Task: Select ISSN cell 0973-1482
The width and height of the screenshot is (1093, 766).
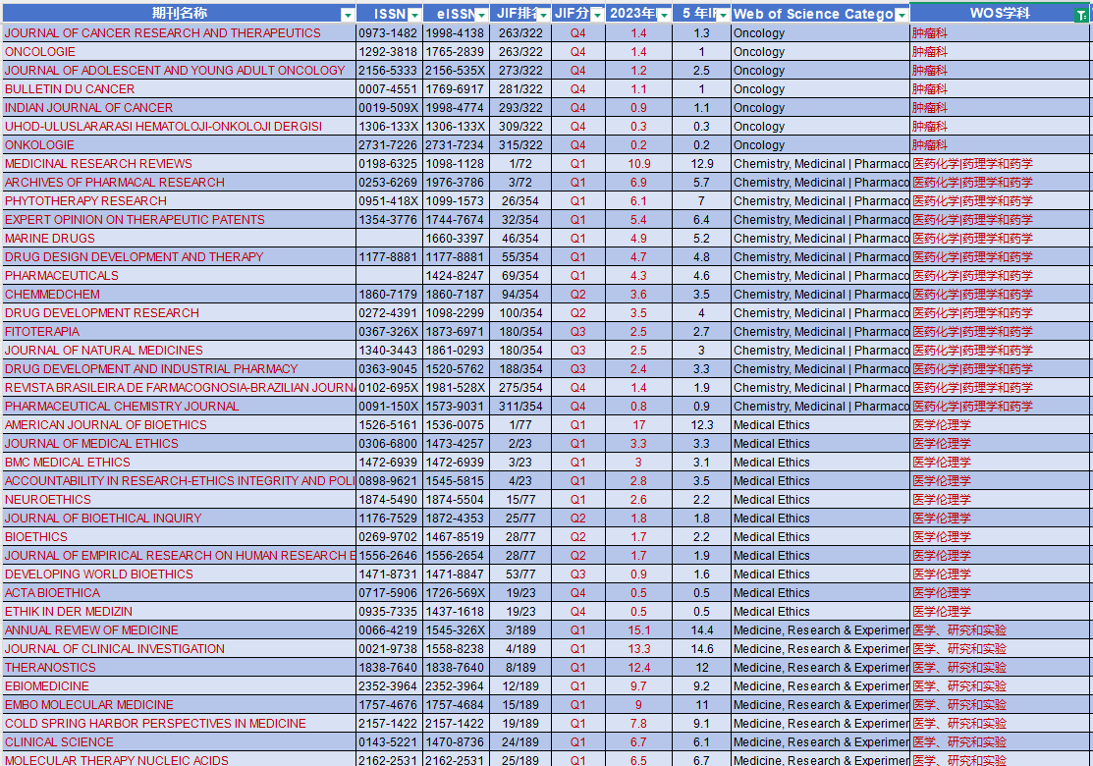Action: [389, 32]
